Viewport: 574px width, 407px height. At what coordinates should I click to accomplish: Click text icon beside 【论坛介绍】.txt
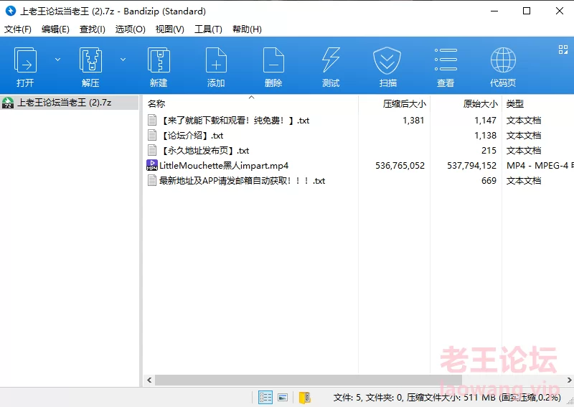click(x=152, y=135)
